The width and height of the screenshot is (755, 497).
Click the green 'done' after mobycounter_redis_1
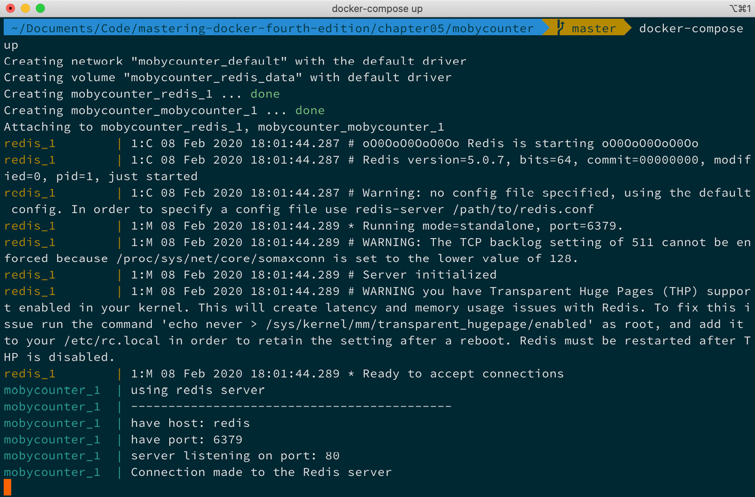265,94
